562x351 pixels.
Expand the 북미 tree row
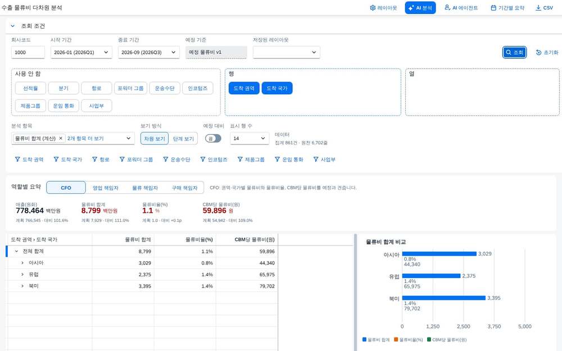(22, 286)
